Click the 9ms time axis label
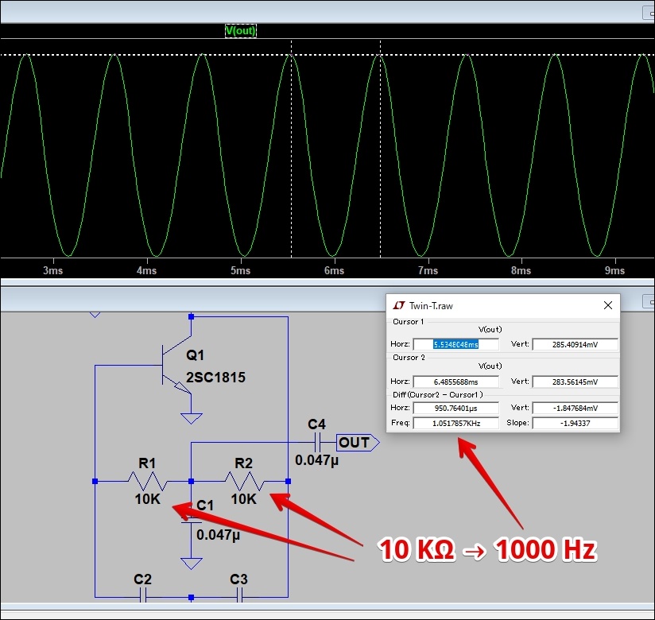Image resolution: width=655 pixels, height=620 pixels. tap(615, 271)
